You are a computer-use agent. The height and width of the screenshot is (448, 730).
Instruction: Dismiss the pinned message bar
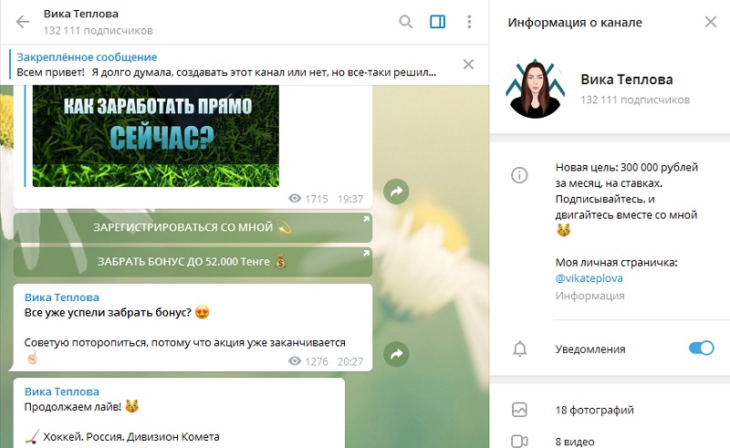tap(468, 64)
